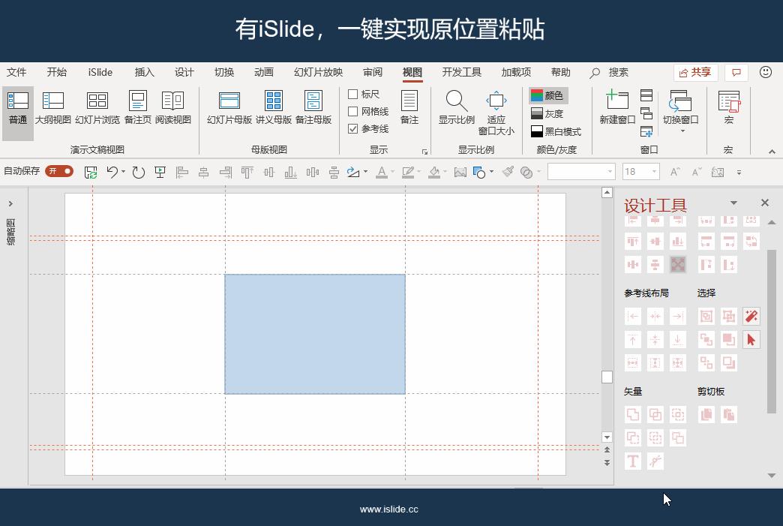Click the comments speech-bubble button
This screenshot has height=526, width=783.
coord(736,73)
